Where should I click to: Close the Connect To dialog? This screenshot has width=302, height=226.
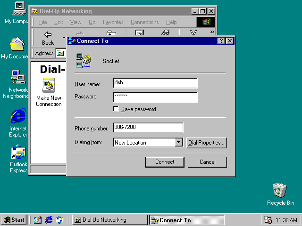230,41
